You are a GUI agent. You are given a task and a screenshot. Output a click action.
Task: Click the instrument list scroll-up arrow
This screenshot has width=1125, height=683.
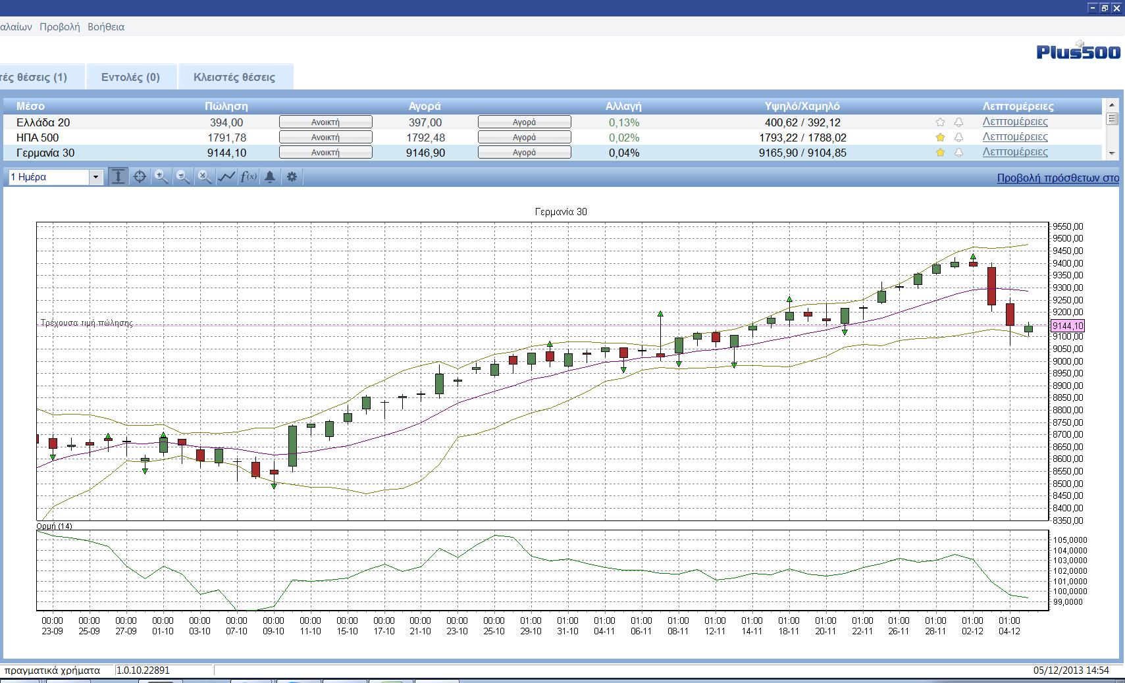click(1112, 105)
